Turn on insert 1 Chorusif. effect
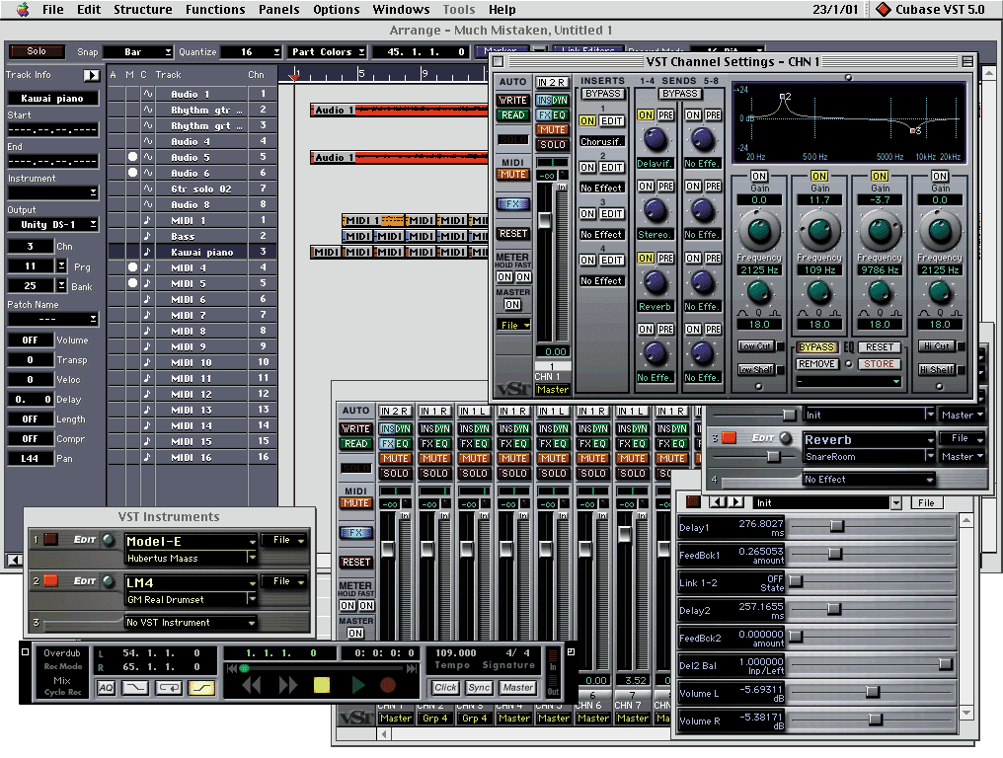Screen dimensions: 1003x758 click(587, 121)
